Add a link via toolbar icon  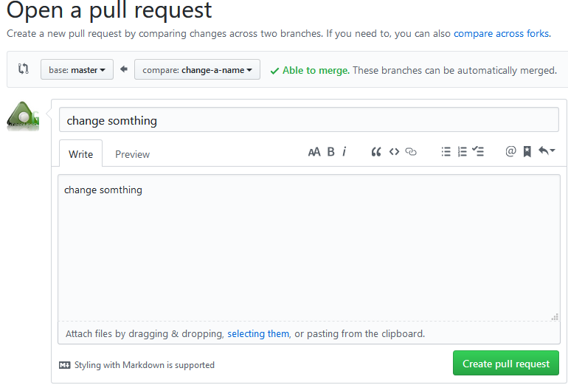(412, 152)
